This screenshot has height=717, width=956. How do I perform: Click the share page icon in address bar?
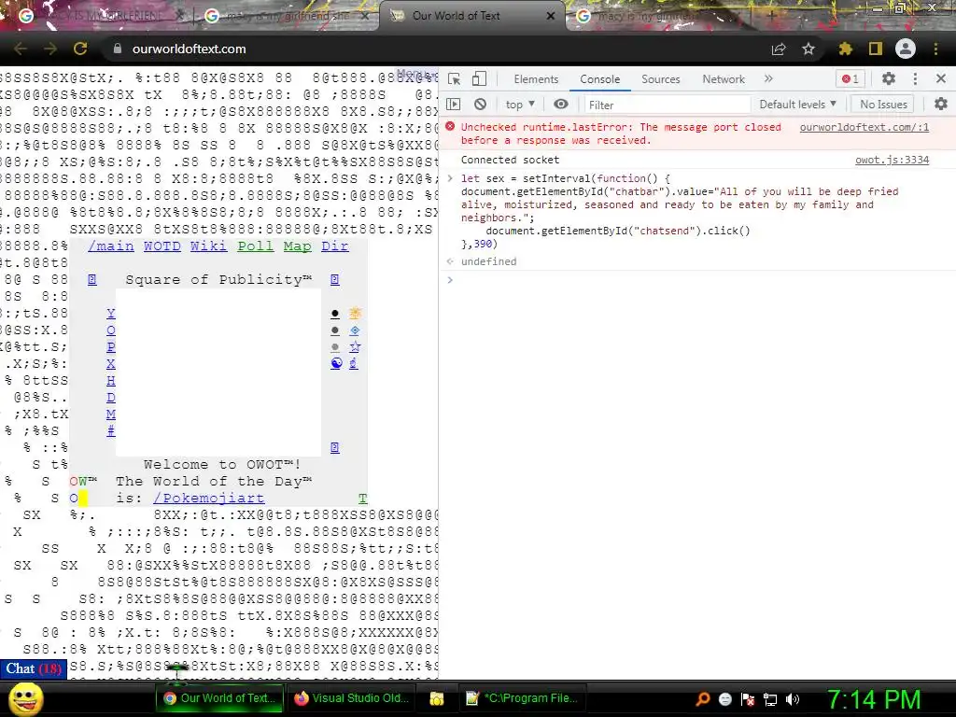779,49
